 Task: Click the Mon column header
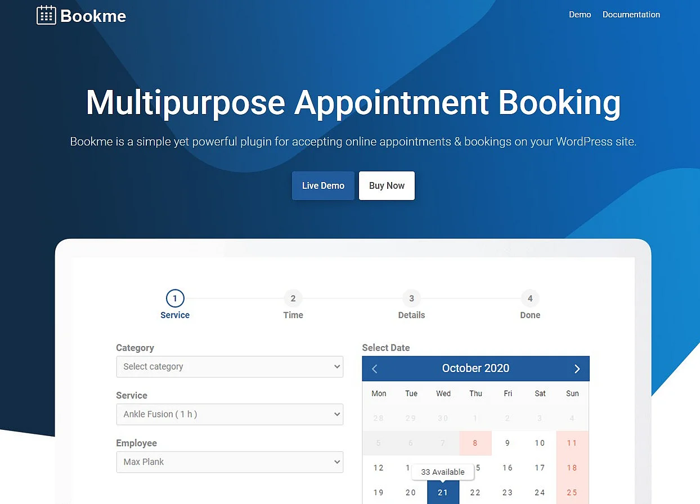pyautogui.click(x=379, y=393)
